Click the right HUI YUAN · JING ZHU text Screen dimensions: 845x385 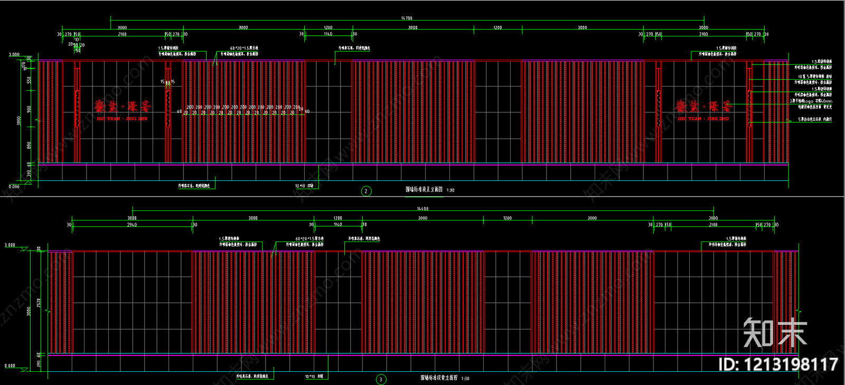(703, 119)
